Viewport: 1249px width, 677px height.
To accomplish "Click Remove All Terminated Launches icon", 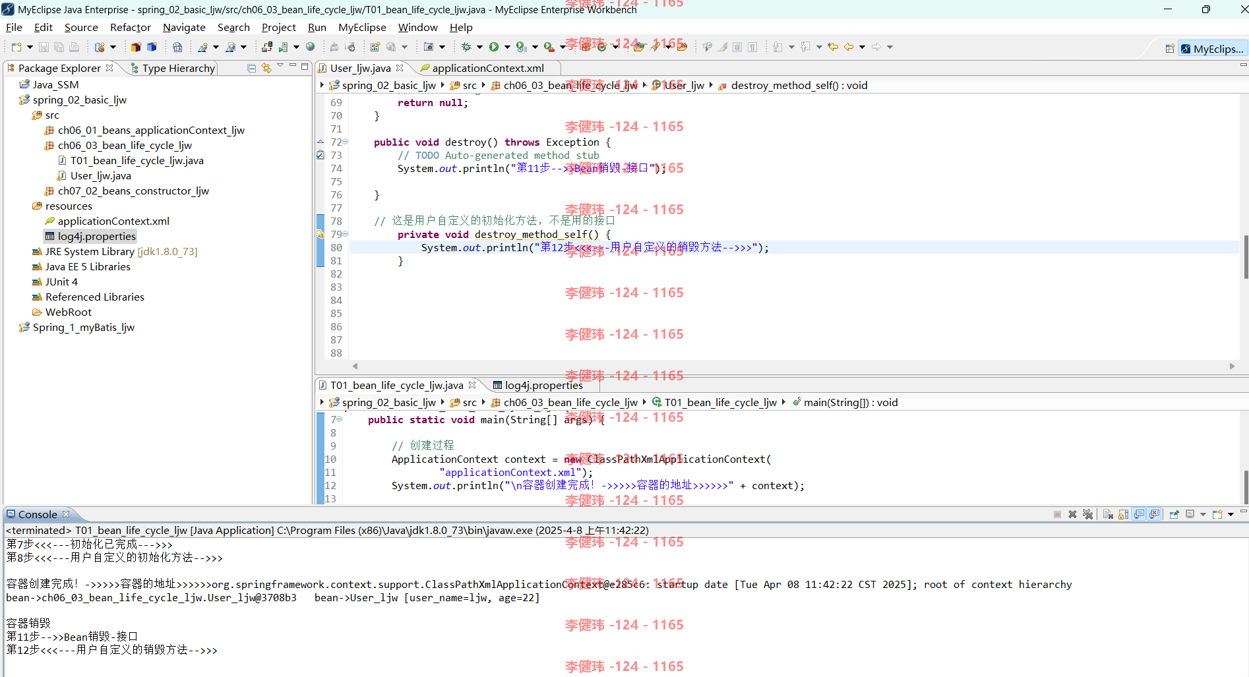I will tap(1088, 514).
